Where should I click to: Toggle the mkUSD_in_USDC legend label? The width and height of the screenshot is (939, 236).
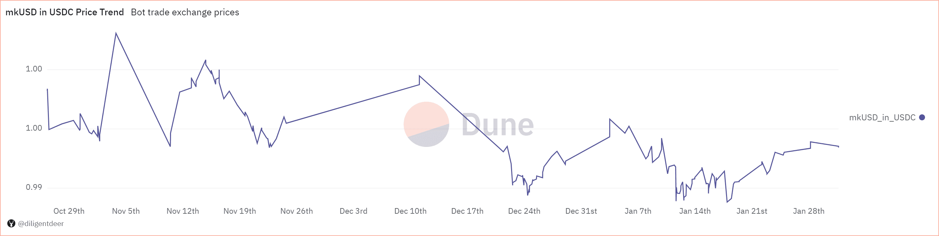click(x=882, y=117)
